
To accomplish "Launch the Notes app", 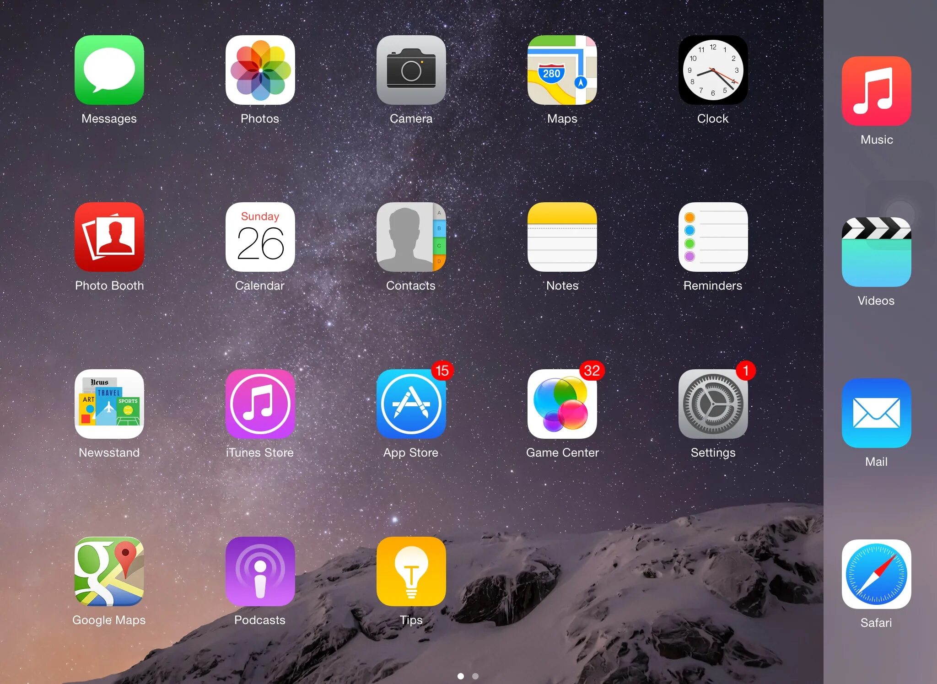I will click(562, 237).
